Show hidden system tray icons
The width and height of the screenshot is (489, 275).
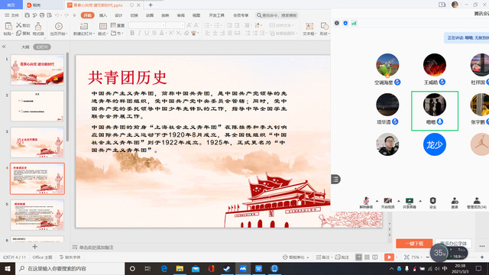391,268
